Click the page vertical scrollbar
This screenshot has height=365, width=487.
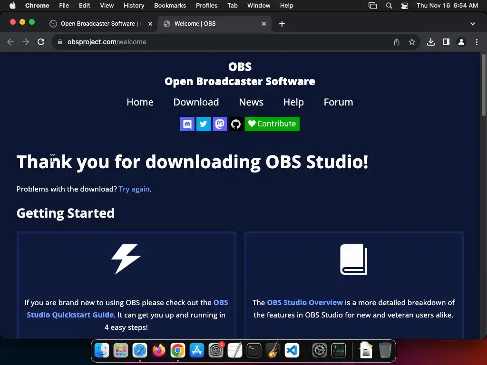click(484, 86)
